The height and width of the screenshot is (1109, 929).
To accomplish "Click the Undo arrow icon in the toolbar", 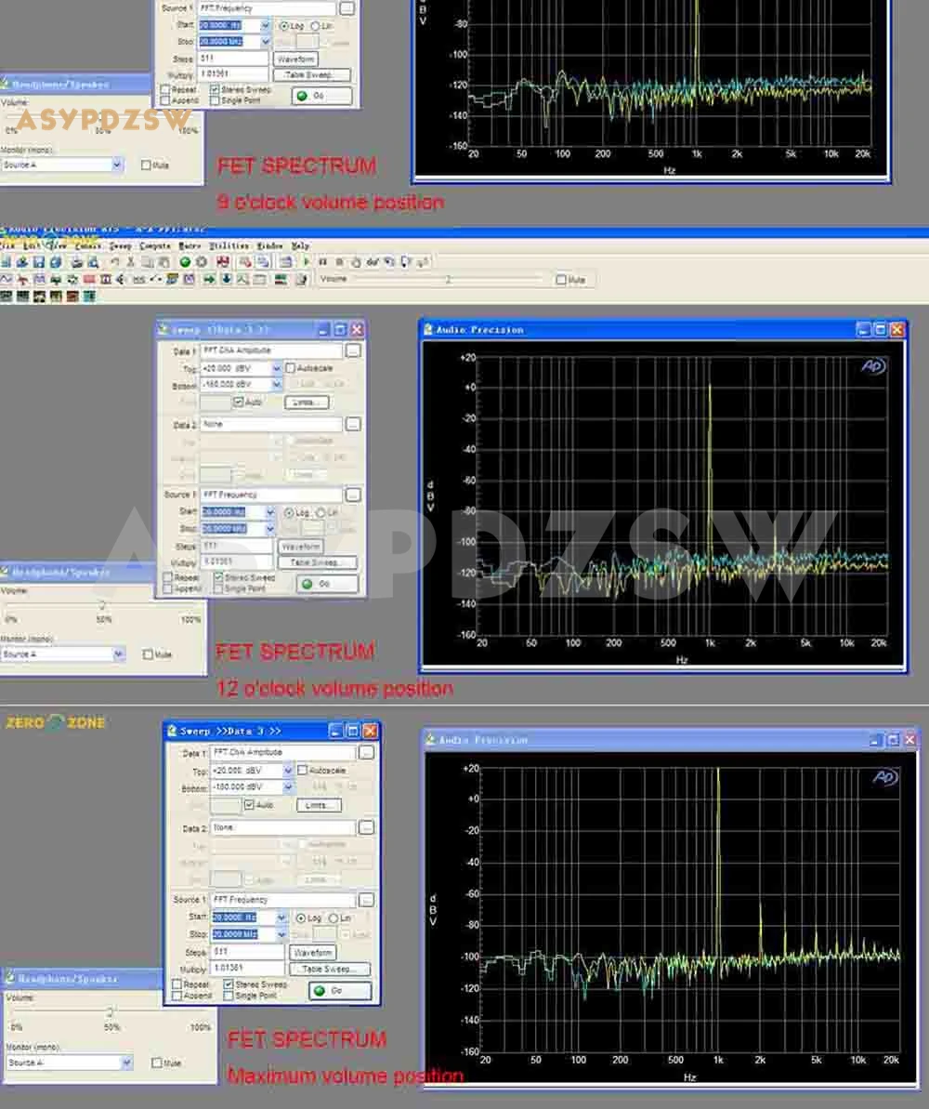I will pyautogui.click(x=114, y=262).
